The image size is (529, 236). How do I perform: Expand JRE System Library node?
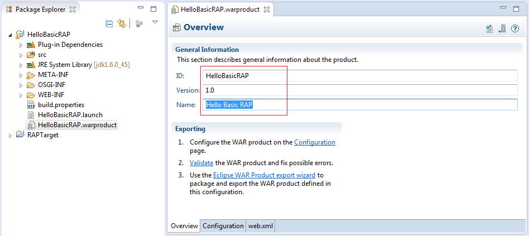(21, 65)
